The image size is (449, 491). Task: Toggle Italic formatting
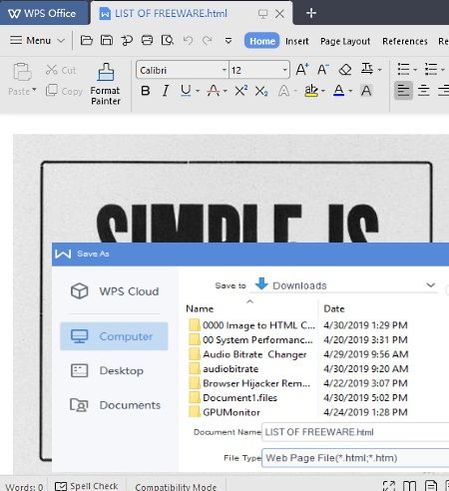click(166, 91)
